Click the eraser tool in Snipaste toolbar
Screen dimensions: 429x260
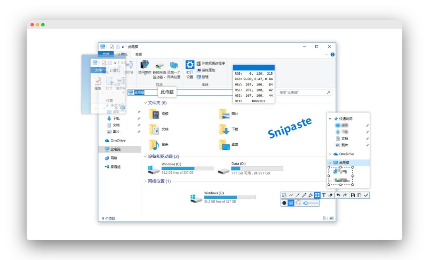point(330,195)
